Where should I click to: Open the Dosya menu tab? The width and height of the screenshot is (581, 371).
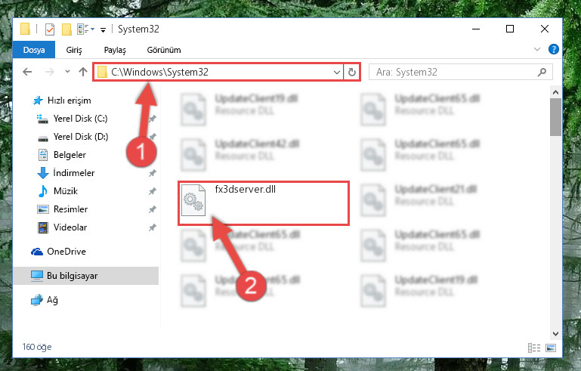tap(34, 50)
